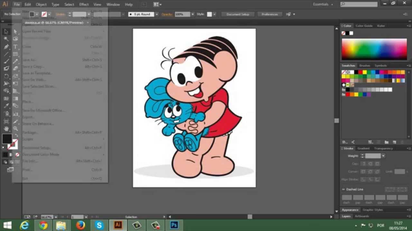
Task: Select the Artboard tool
Action: (x=6, y=121)
